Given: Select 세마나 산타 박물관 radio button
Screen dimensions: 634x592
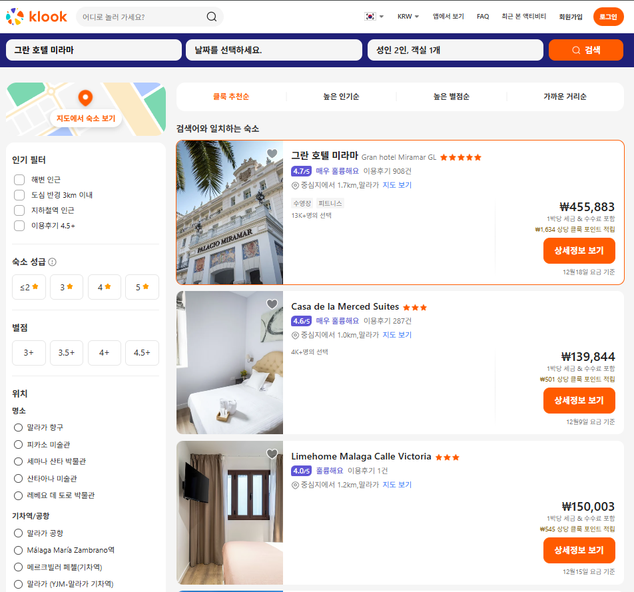Looking at the screenshot, I should pyautogui.click(x=18, y=461).
